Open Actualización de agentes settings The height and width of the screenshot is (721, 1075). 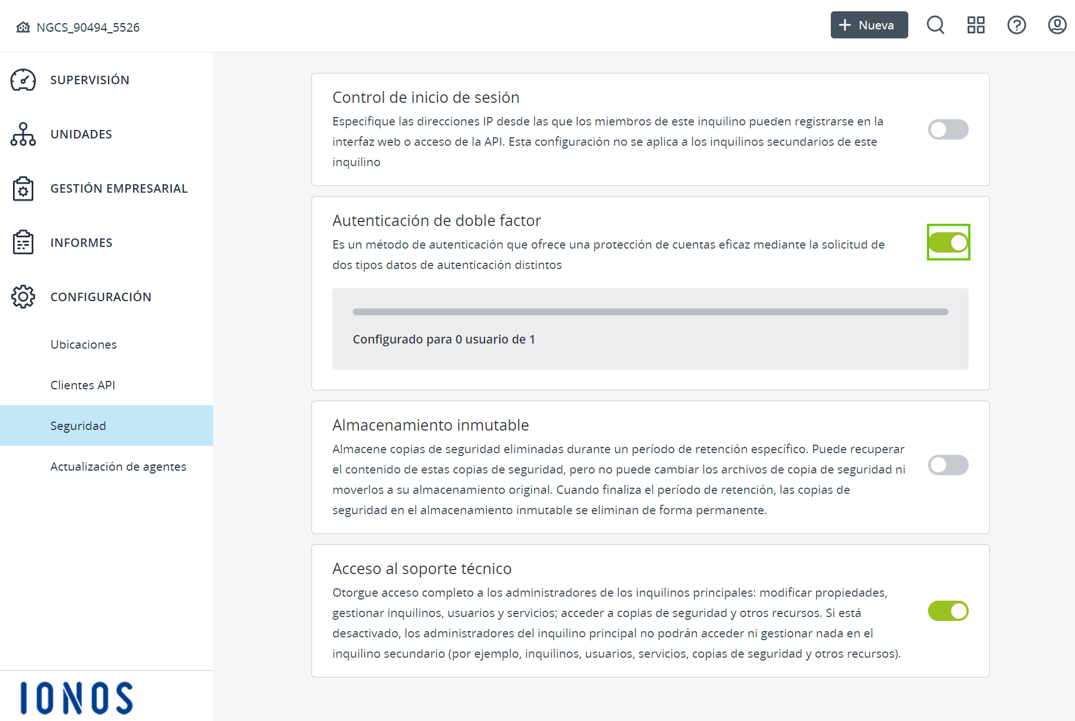coord(106,466)
